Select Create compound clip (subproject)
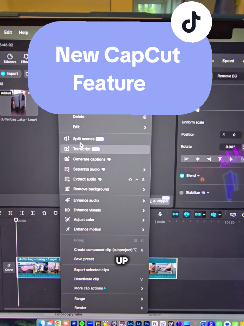Viewport: 244px width, 326px height. (x=105, y=250)
